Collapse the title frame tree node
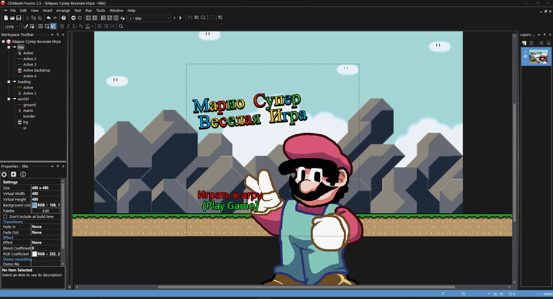This screenshot has width=553, height=299. pos(9,47)
